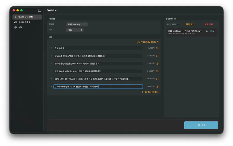Click 폴더 열기 to open folder

(x=190, y=24)
